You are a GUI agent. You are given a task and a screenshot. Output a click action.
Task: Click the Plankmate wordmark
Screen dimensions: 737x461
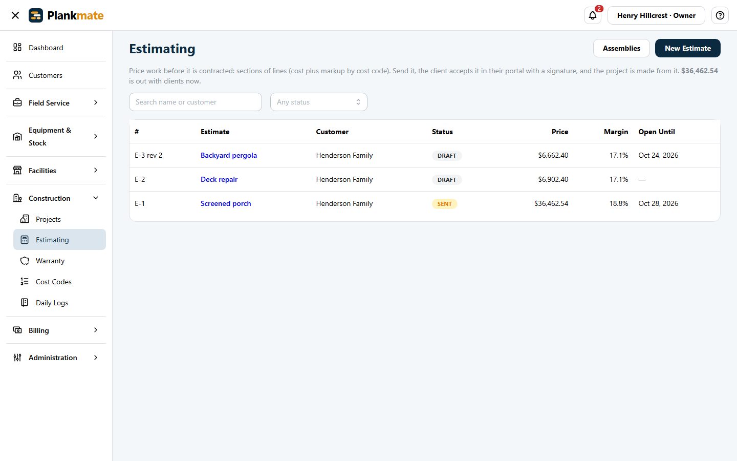click(75, 15)
